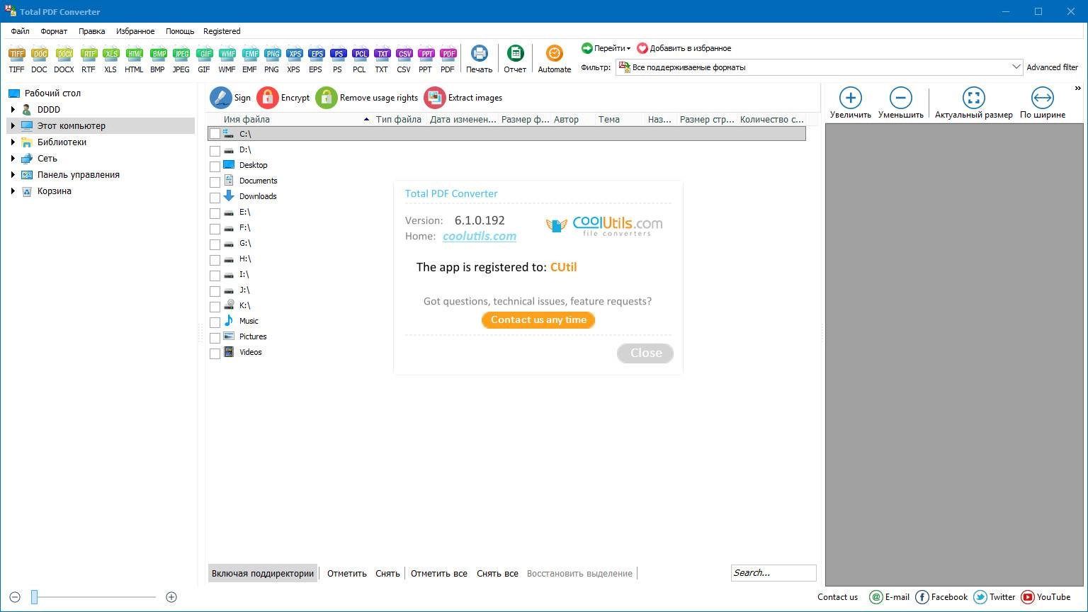1088x612 pixels.
Task: Open the Encrypt tool
Action: (283, 98)
